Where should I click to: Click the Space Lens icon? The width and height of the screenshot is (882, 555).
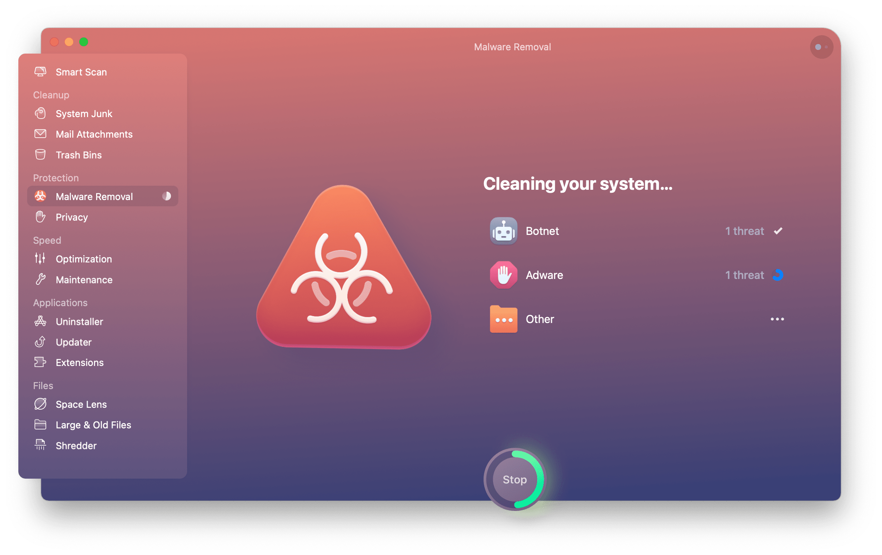point(40,403)
